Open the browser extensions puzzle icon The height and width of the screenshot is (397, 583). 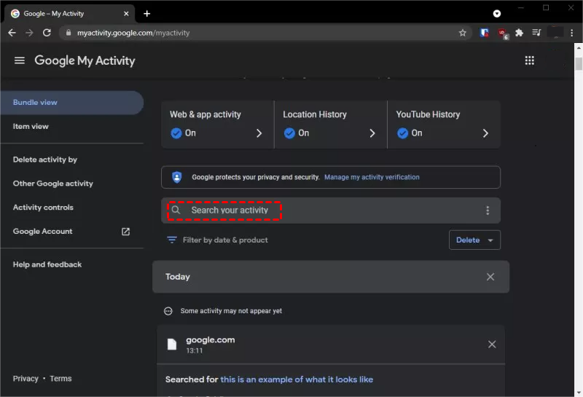519,33
